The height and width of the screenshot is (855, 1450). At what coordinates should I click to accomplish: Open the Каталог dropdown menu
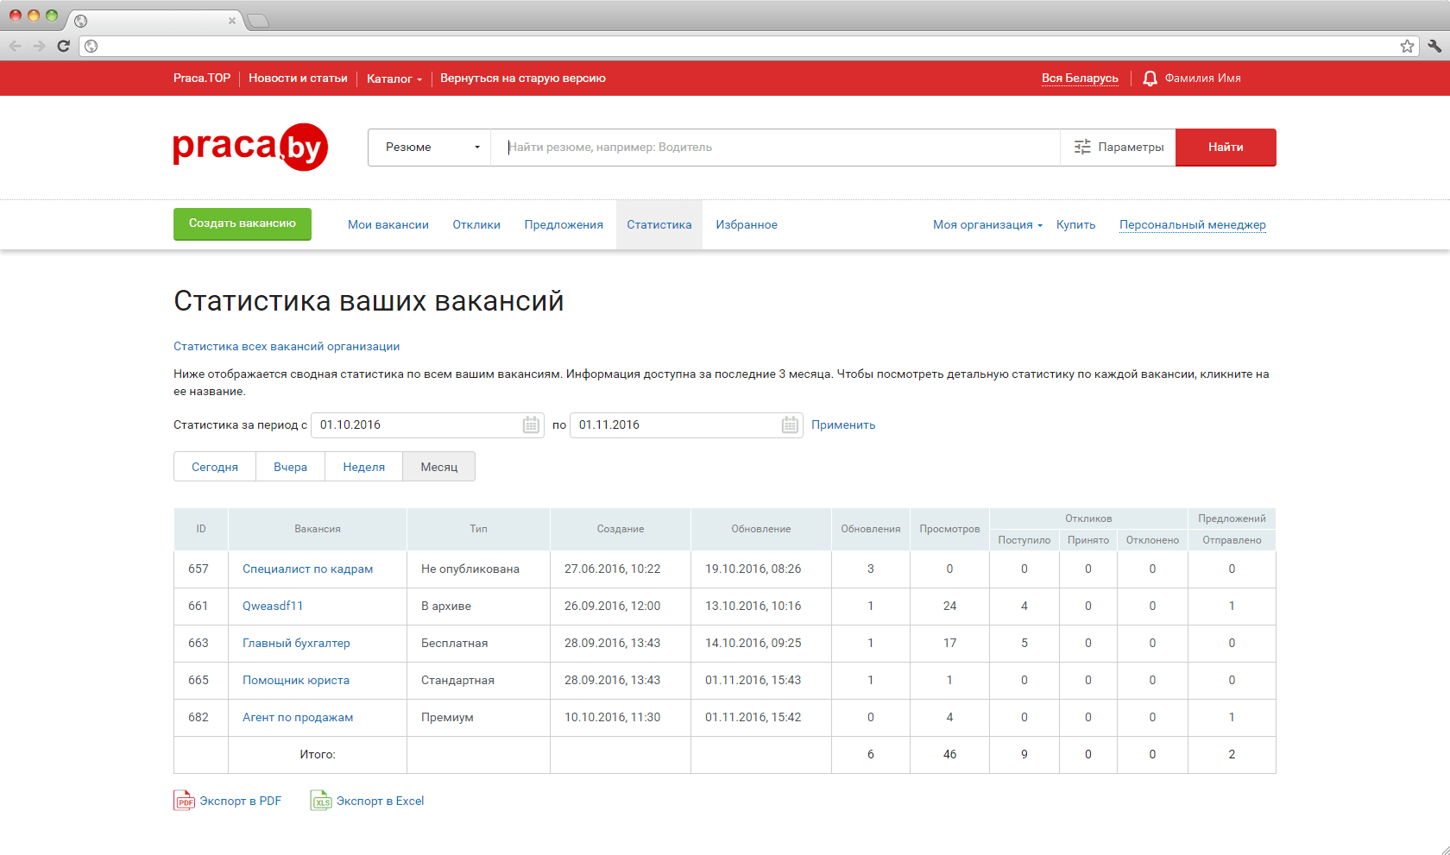(394, 79)
